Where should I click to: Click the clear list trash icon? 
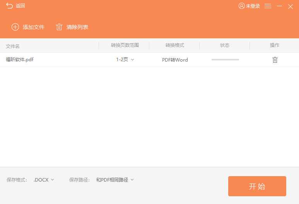(x=59, y=27)
